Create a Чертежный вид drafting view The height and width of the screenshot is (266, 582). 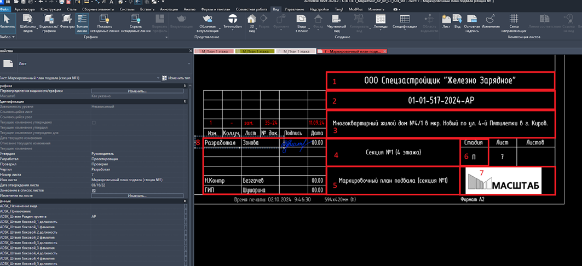coord(337,24)
